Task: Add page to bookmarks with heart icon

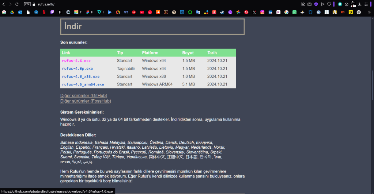Action: tap(329, 4)
